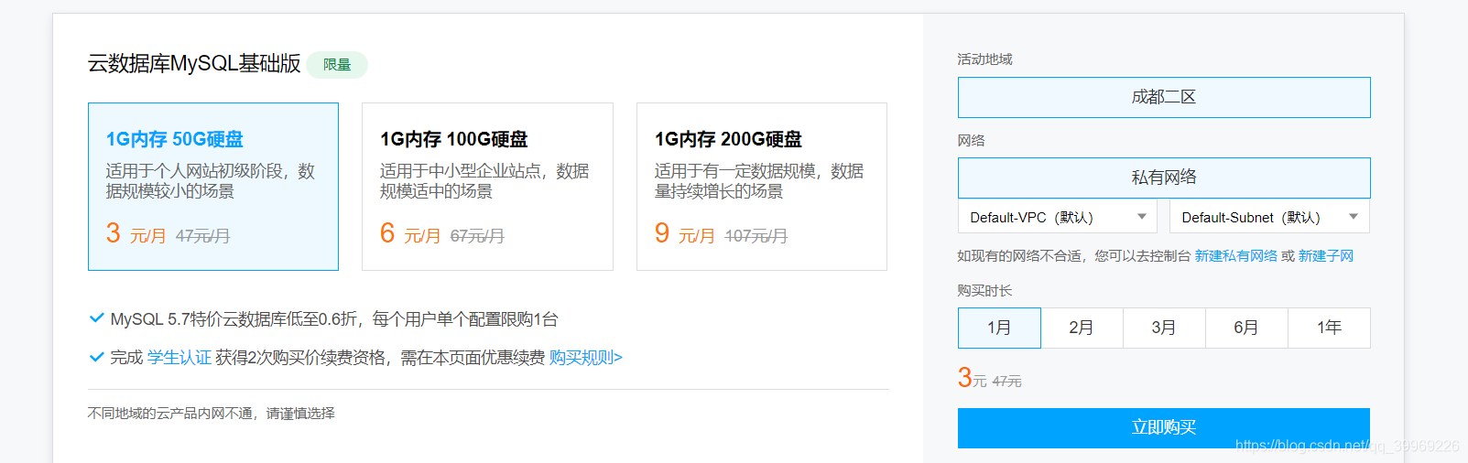The width and height of the screenshot is (1468, 463).
Task: Click the 限量 badge
Action: 337,65
